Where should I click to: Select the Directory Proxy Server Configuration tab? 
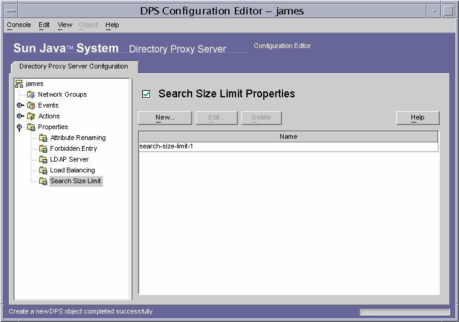pyautogui.click(x=73, y=67)
